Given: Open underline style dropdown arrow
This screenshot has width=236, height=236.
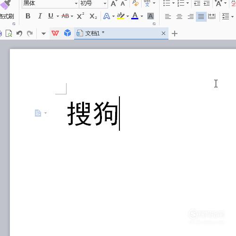Looking at the screenshot, I should [58, 16].
